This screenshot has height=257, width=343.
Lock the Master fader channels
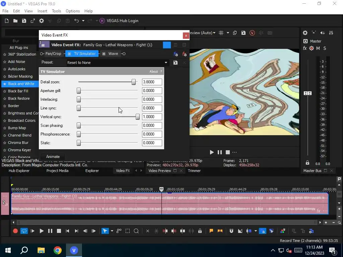(x=307, y=163)
